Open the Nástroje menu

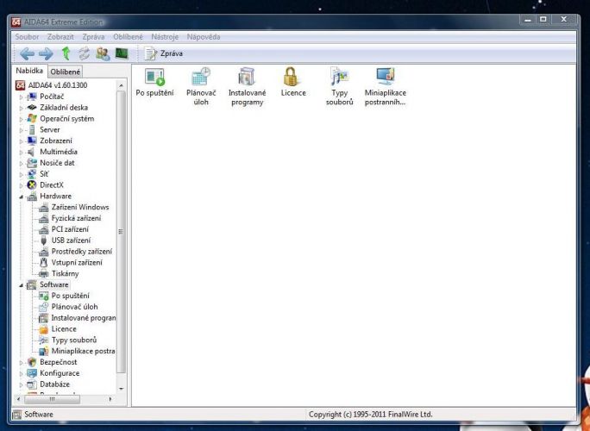[165, 37]
